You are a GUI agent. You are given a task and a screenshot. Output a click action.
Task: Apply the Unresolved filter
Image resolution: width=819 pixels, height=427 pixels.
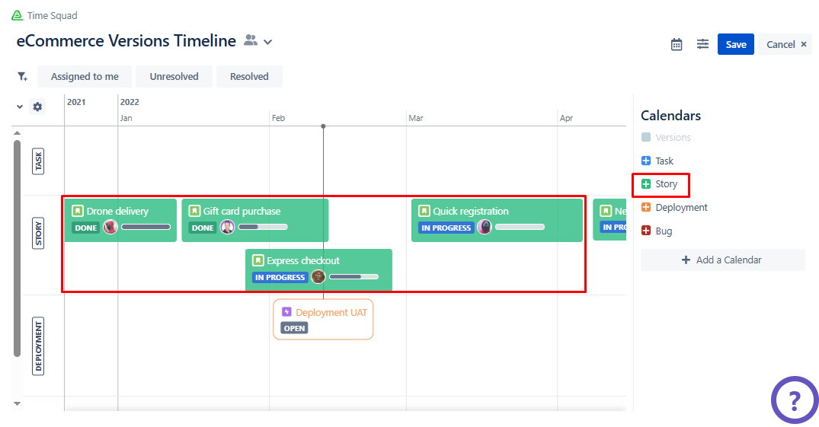[x=174, y=76]
